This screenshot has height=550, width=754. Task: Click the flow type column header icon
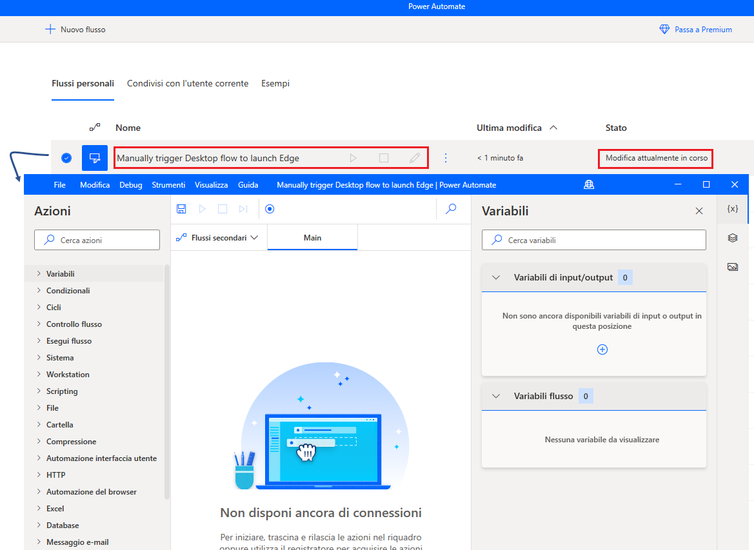click(x=95, y=128)
